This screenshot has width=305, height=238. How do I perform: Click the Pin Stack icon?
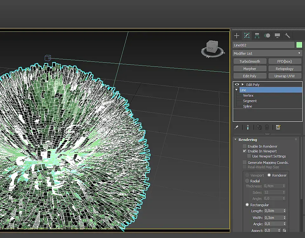236,127
